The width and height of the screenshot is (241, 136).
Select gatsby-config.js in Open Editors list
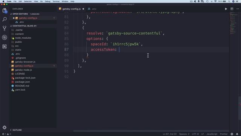(x=28, y=18)
